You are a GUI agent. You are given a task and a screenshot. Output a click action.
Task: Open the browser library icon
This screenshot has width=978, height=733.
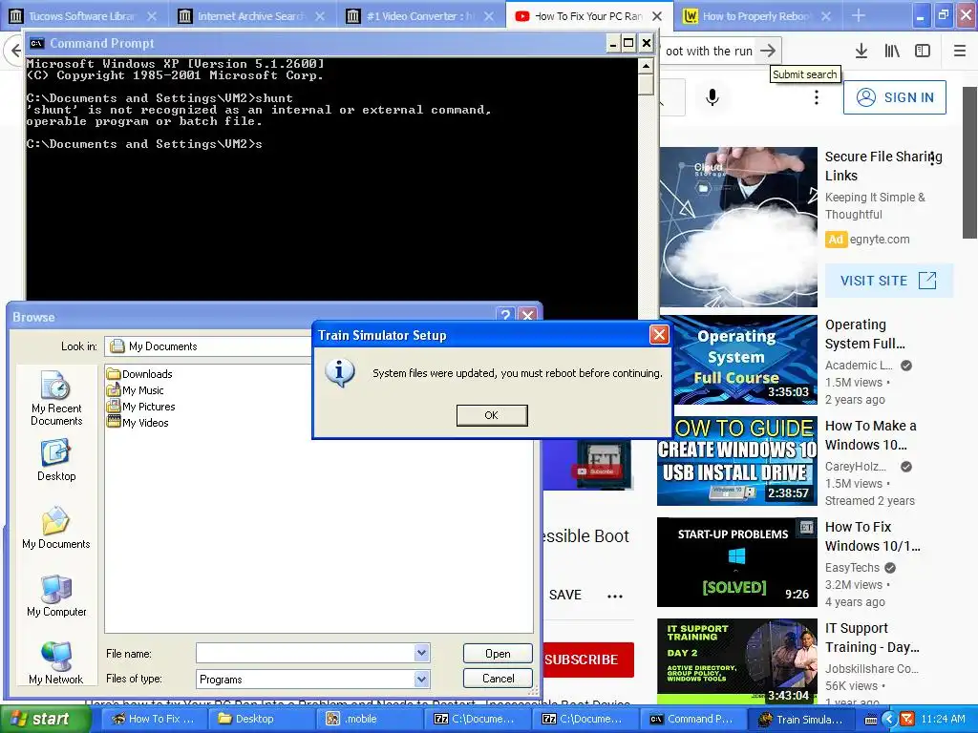[x=893, y=51]
